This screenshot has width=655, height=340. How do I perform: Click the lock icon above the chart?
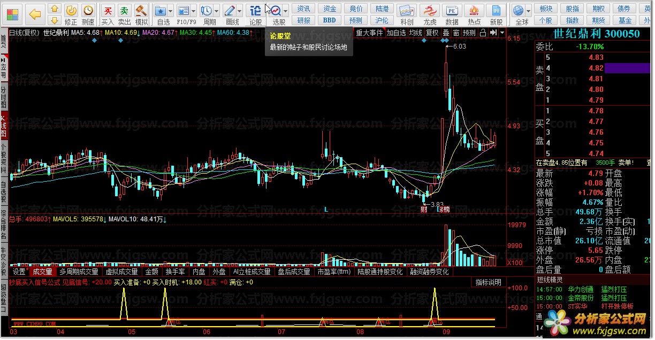pos(483,32)
